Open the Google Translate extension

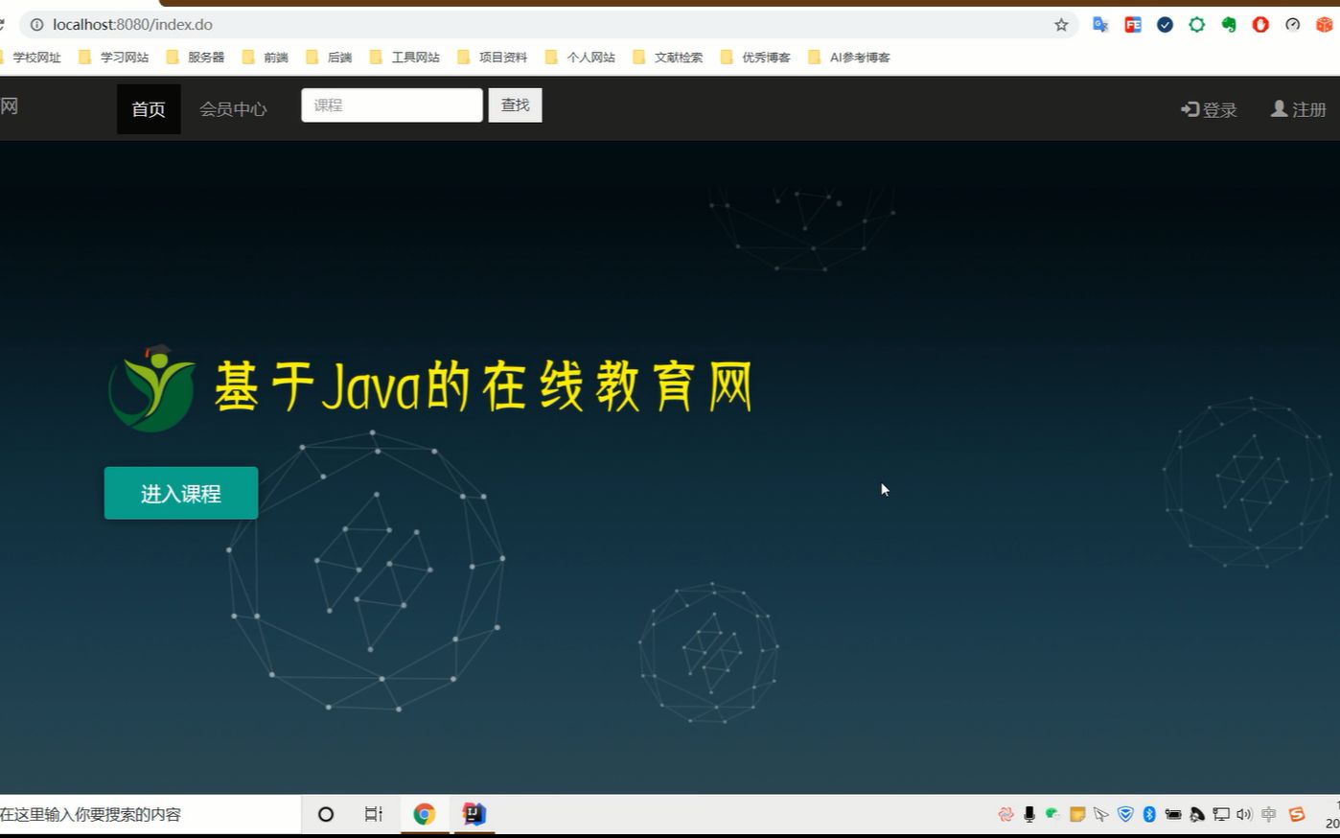coord(1100,25)
